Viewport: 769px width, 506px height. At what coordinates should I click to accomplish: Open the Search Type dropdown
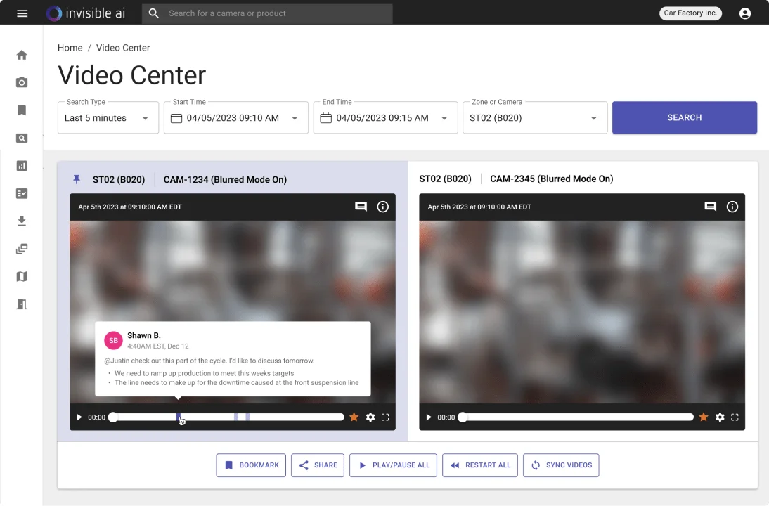point(108,117)
